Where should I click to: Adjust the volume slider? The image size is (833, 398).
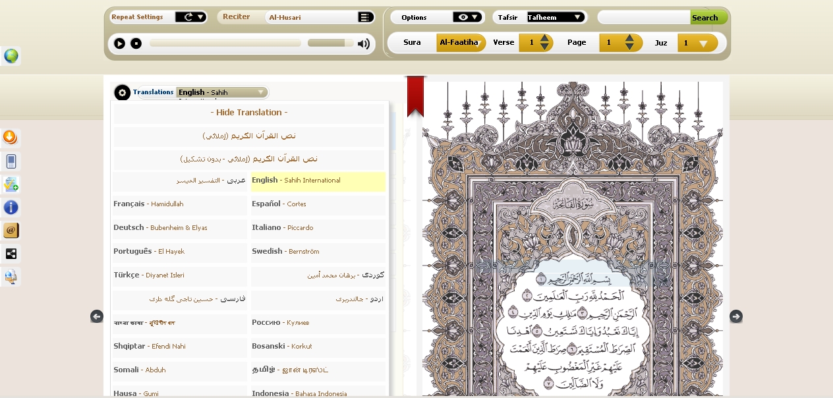pyautogui.click(x=330, y=43)
